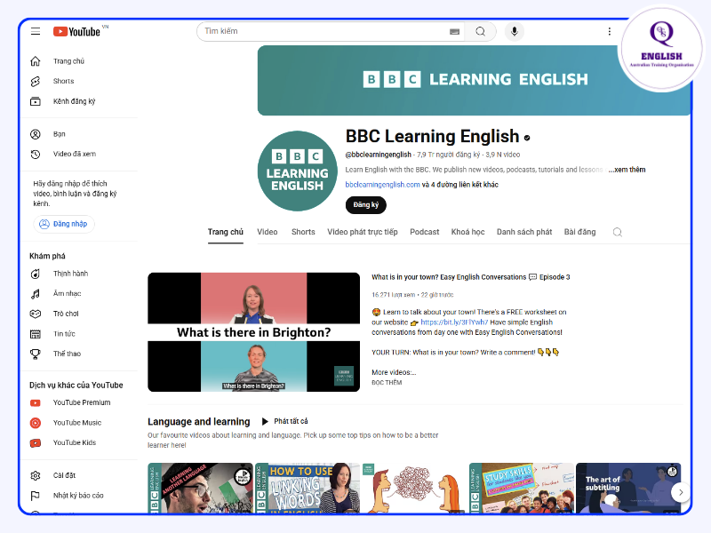711x533 pixels.
Task: Start voice search with microphone icon
Action: tap(515, 31)
